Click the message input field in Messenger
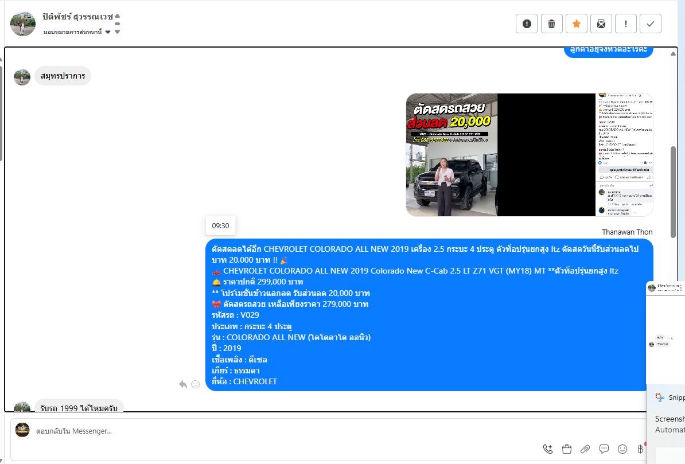 [328, 431]
